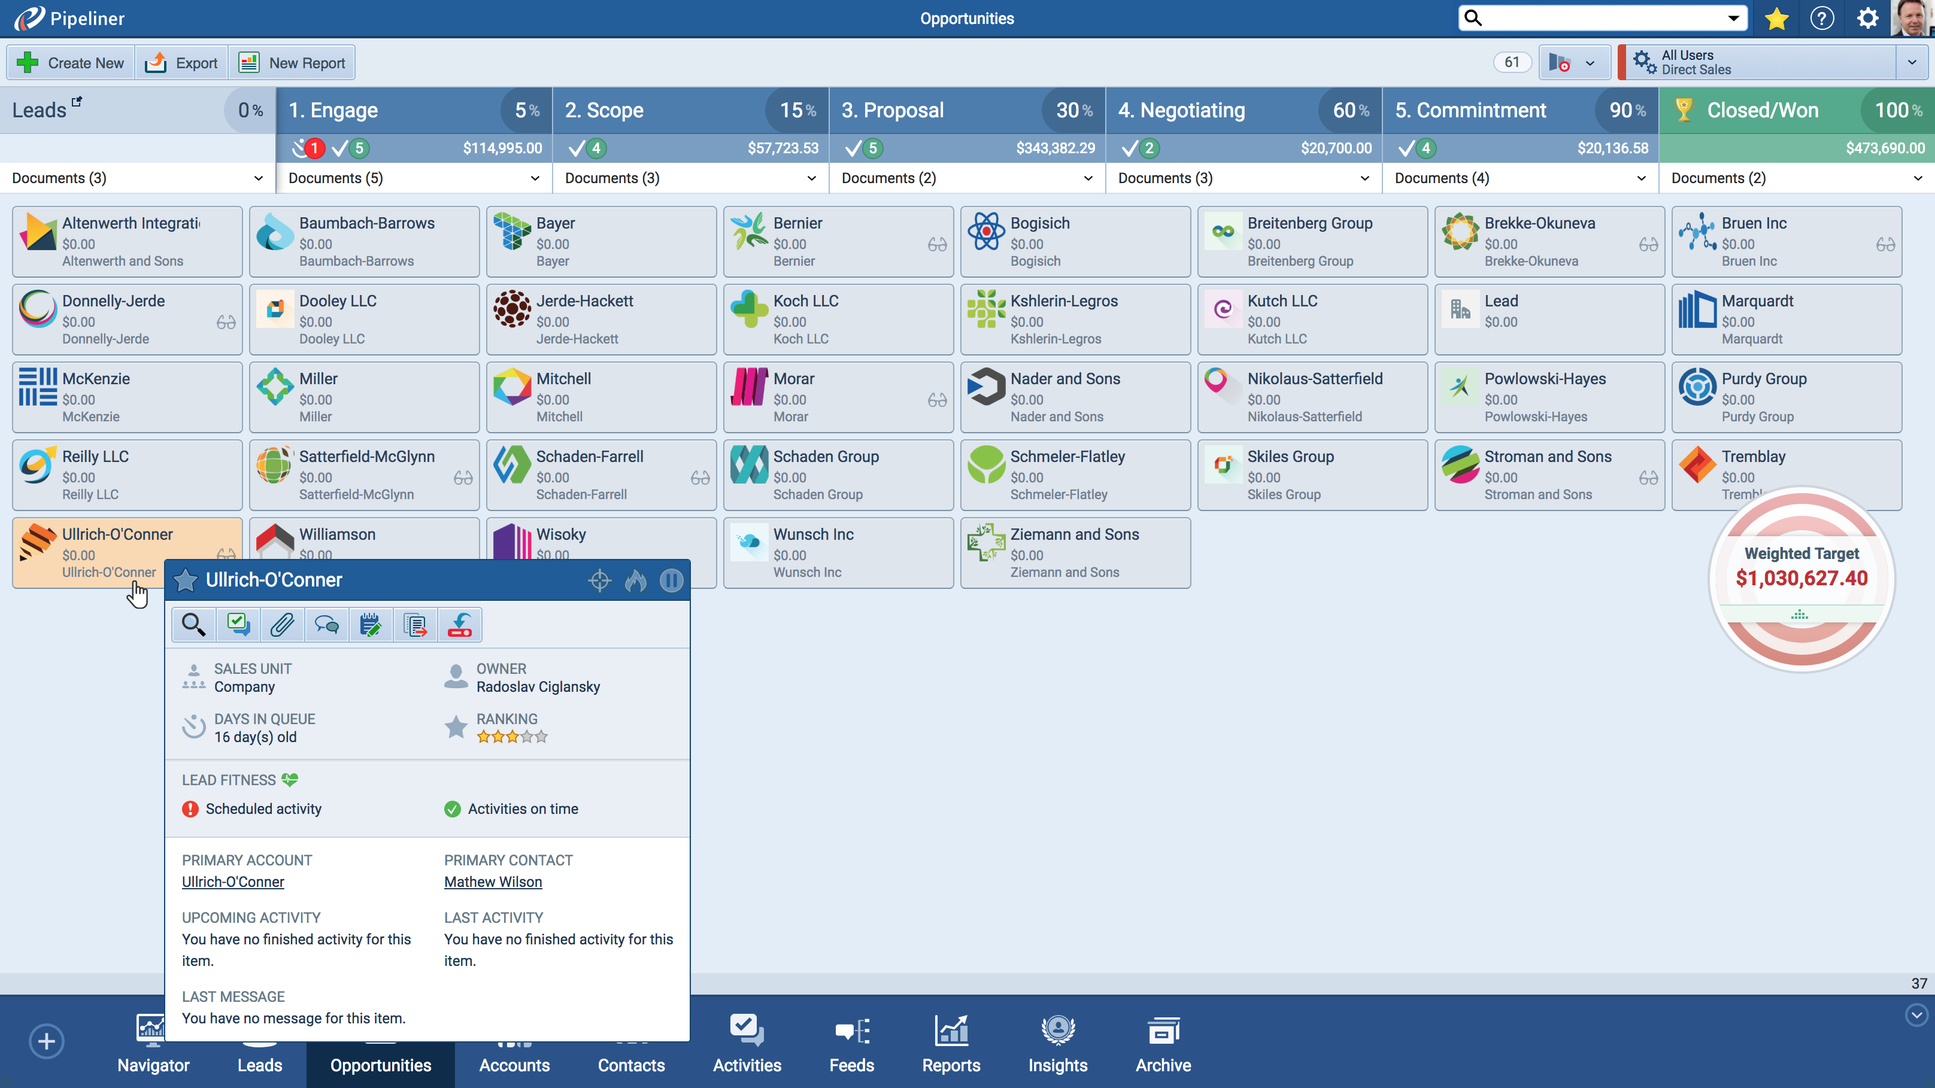Select the magnifier preview icon in the popup toolbar
Screen dimensions: 1935x1088
[193, 624]
